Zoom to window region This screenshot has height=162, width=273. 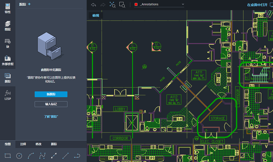pos(122,5)
